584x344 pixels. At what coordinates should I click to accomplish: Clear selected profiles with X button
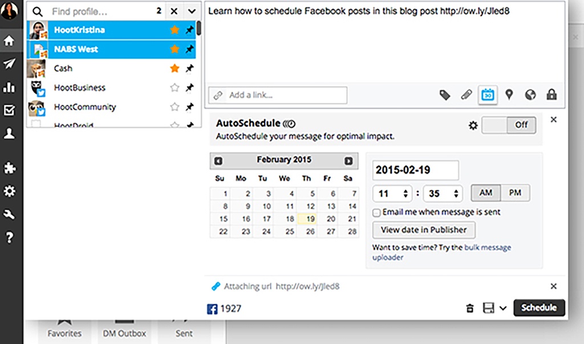174,11
